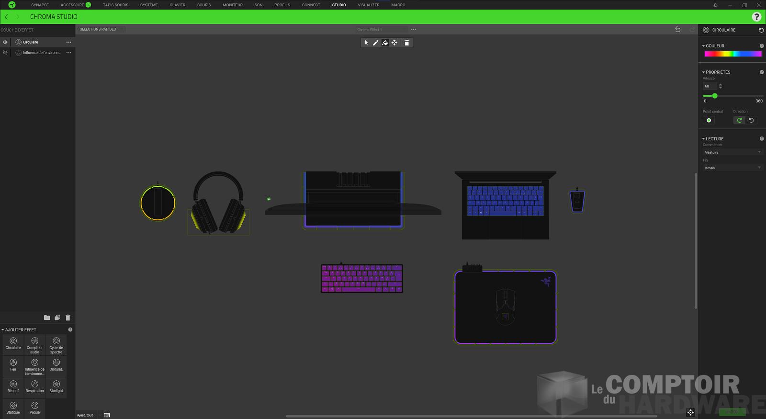
Task: Delete the selected effect layer
Action: click(x=68, y=317)
